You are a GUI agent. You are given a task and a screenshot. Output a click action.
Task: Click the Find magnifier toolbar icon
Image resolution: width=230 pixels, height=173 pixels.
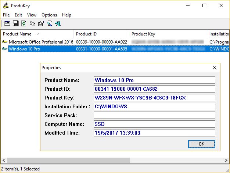pyautogui.click(x=50, y=23)
